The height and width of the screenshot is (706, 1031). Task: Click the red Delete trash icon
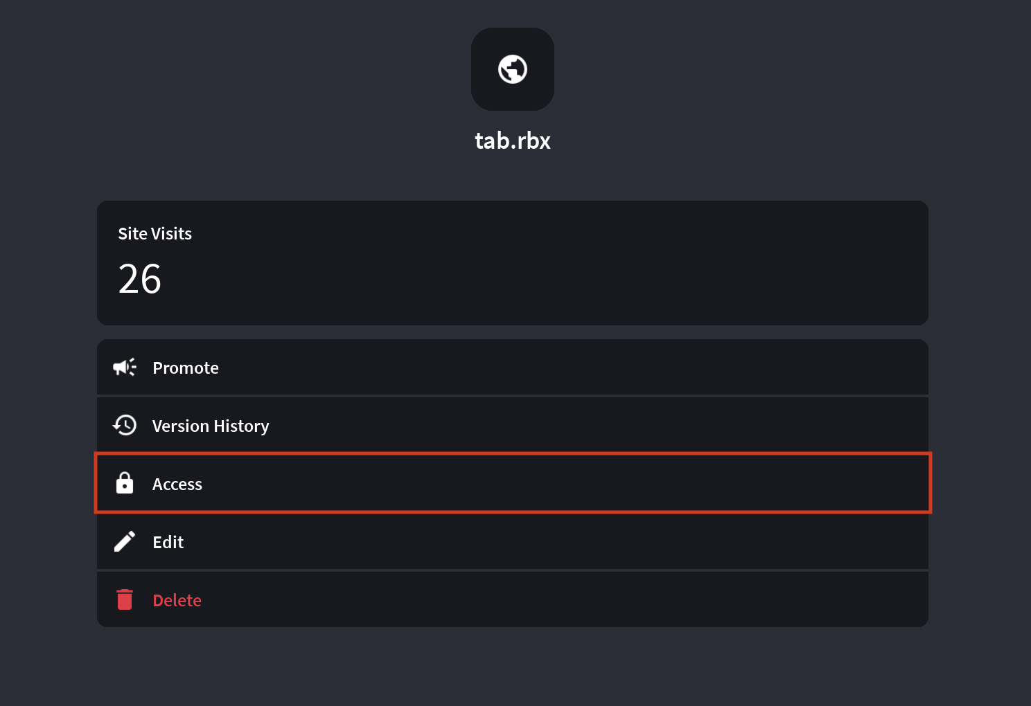[x=125, y=599]
